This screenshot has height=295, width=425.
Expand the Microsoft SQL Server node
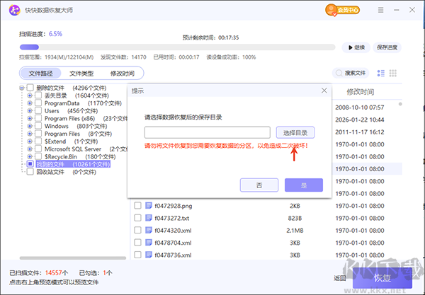pyautogui.click(x=30, y=149)
